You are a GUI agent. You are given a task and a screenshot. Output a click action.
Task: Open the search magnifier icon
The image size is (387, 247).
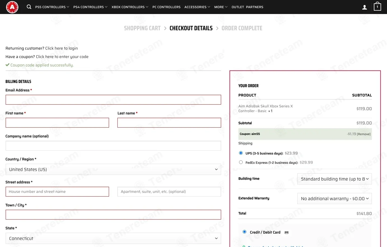click(29, 7)
